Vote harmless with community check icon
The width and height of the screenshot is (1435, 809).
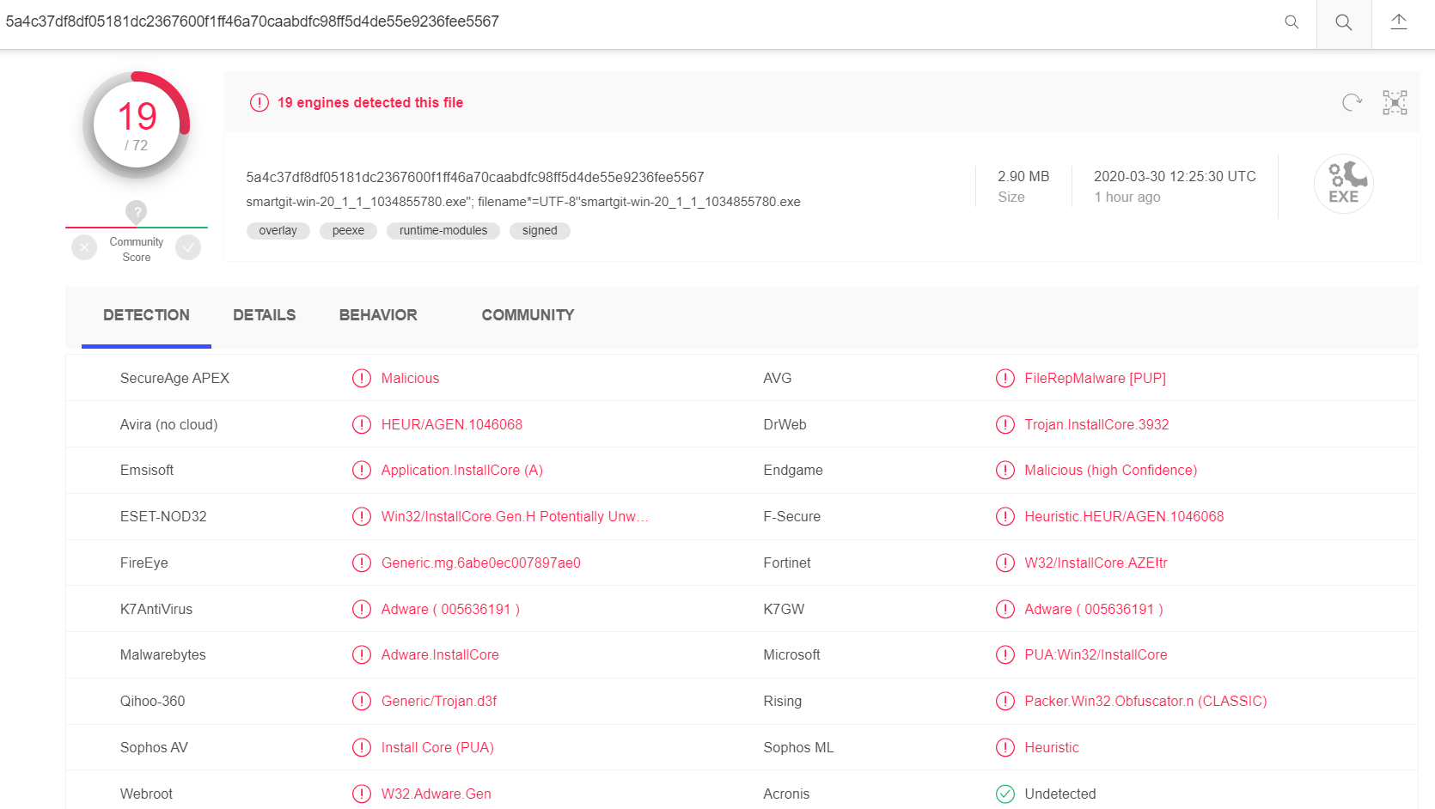pyautogui.click(x=188, y=248)
